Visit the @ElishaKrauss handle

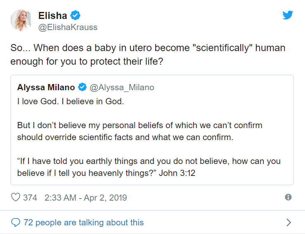pyautogui.click(x=68, y=27)
